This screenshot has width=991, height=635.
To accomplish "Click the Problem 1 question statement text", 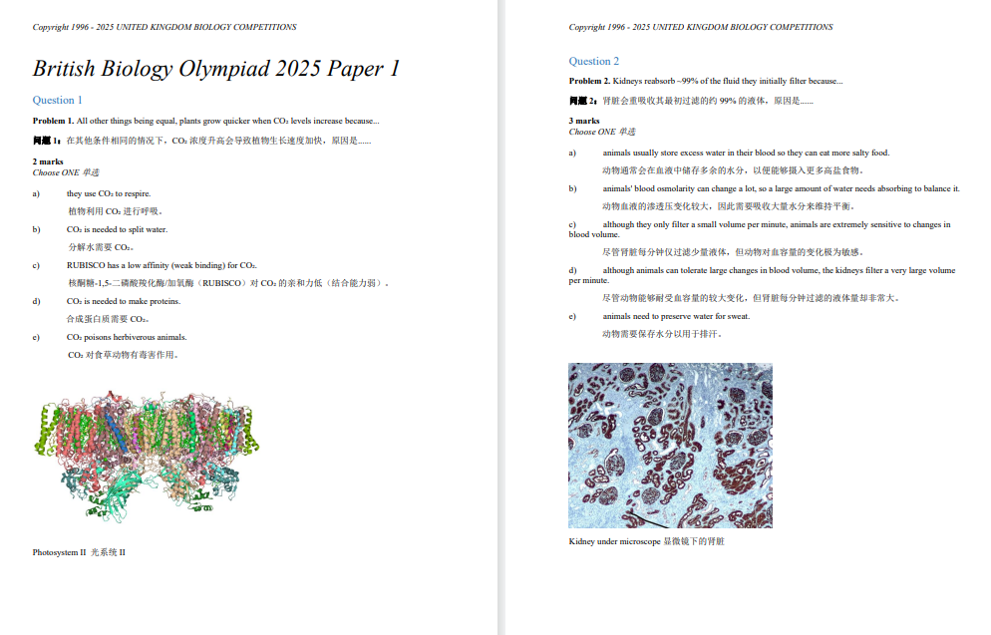I will 205,121.
